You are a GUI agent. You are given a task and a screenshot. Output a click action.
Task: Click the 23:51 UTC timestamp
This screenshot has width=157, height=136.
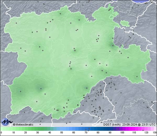pos(148,125)
